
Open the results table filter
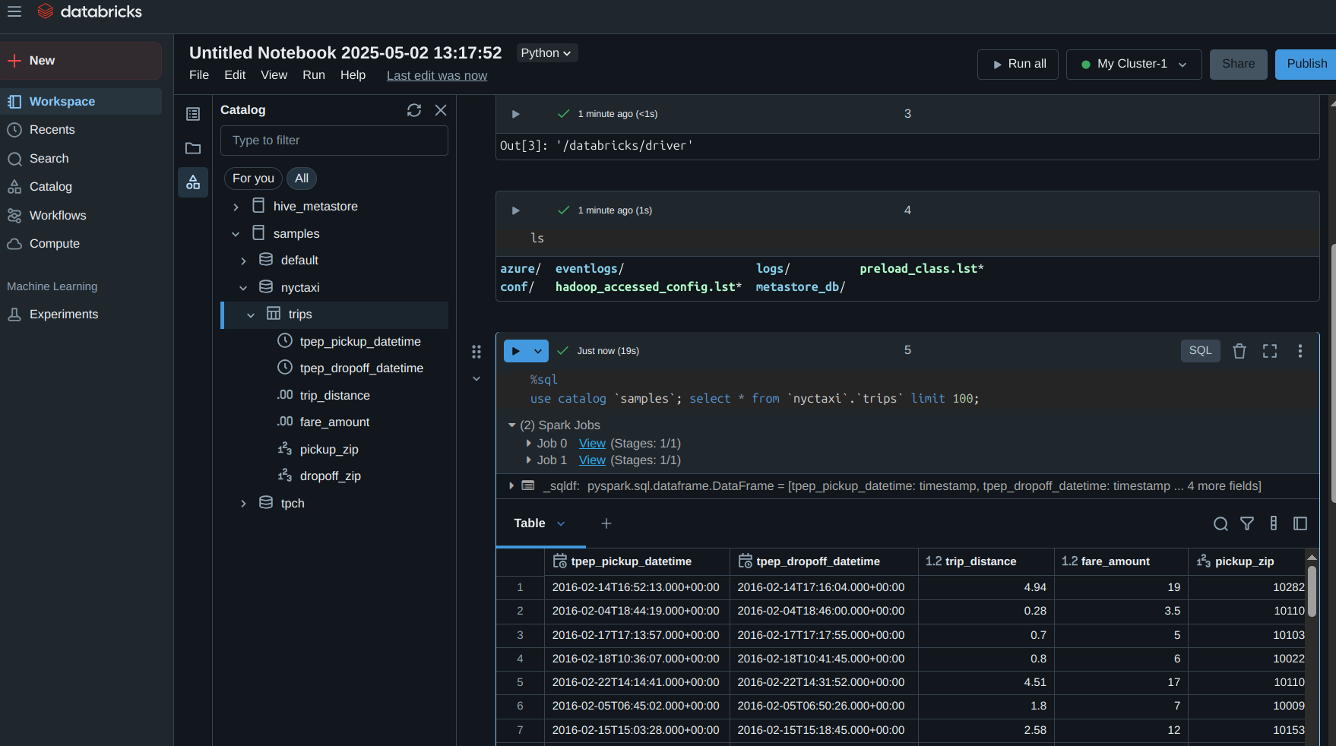(x=1247, y=523)
